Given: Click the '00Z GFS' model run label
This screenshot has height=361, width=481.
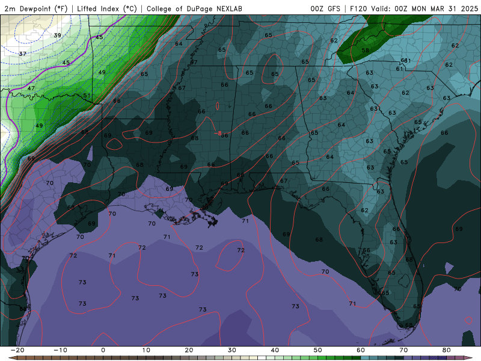Looking at the screenshot, I should (x=325, y=8).
